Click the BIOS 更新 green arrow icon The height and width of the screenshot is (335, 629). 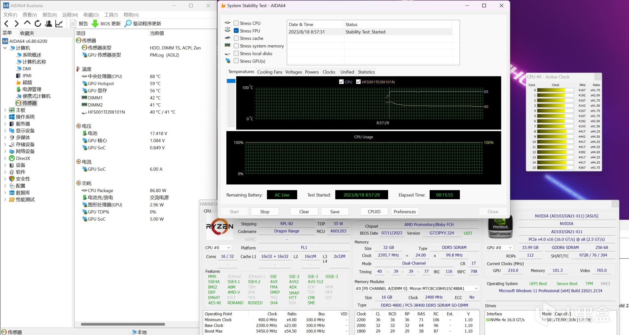pos(95,24)
